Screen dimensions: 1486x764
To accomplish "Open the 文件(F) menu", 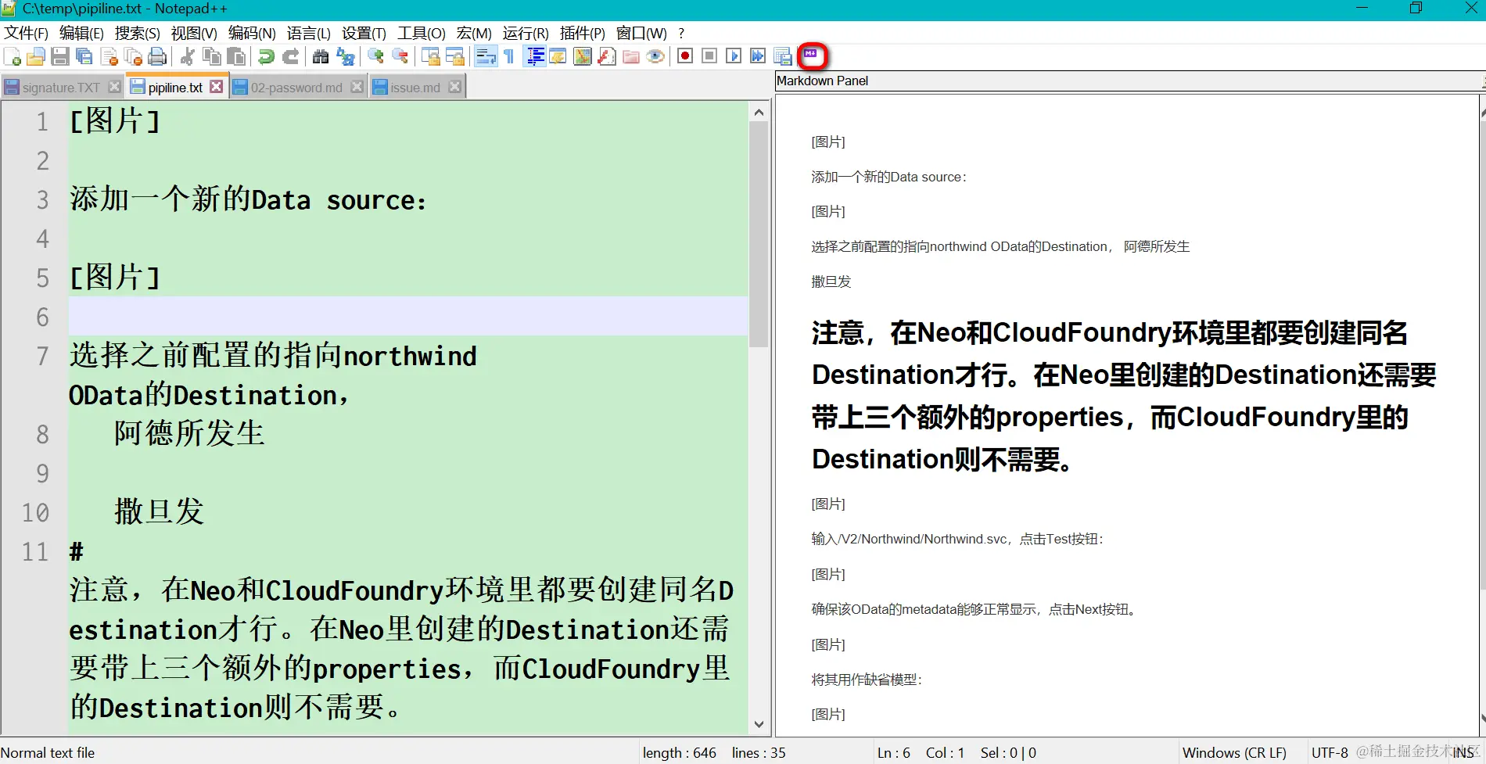I will [27, 33].
